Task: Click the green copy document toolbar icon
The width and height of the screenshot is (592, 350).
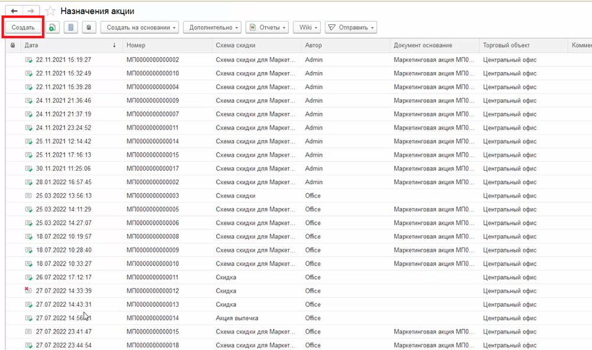Action: coord(53,27)
